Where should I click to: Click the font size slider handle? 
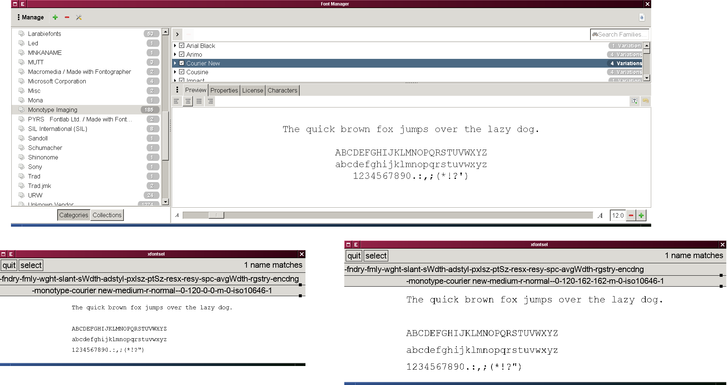click(216, 215)
